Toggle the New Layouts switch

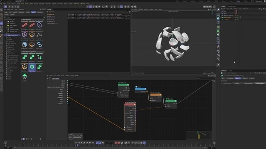click(264, 1)
